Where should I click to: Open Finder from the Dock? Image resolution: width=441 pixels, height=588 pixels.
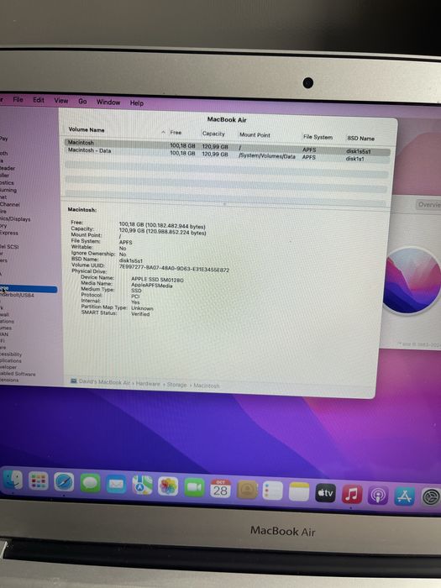13,480
